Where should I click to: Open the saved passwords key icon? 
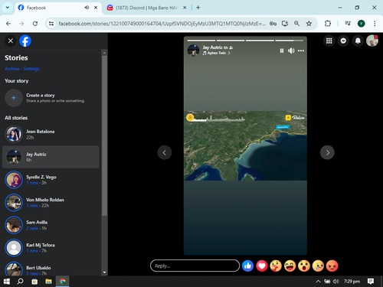(x=273, y=24)
